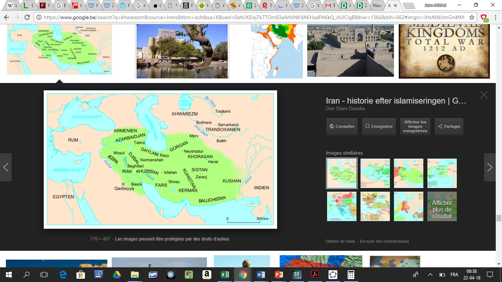Click the Obtenir de l'aide link

click(x=340, y=241)
